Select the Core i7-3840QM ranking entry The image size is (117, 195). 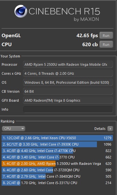[x=57, y=176]
